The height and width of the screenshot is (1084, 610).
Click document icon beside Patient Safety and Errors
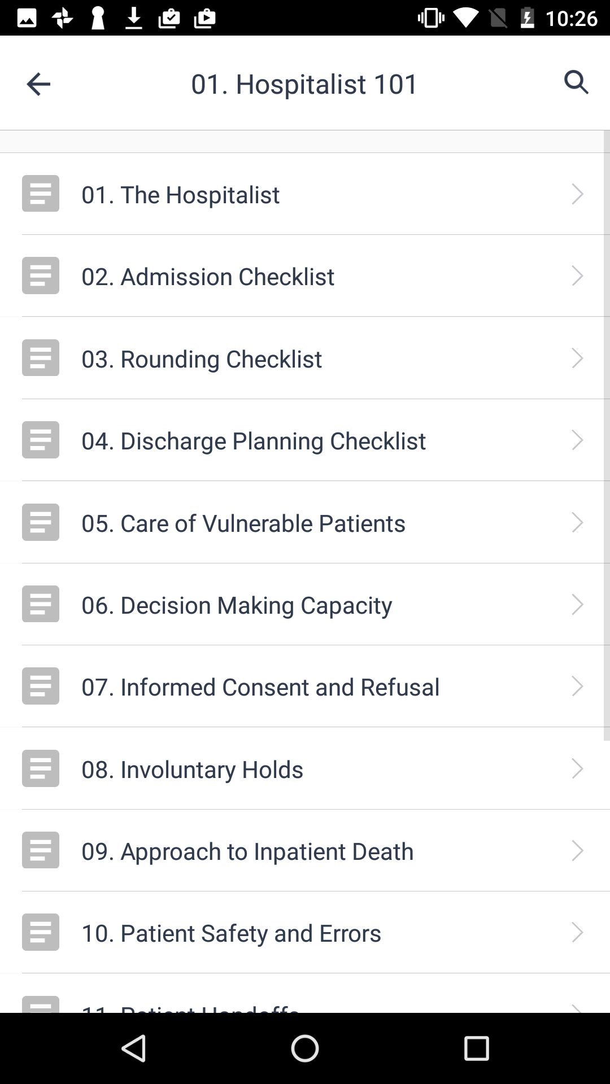click(41, 932)
